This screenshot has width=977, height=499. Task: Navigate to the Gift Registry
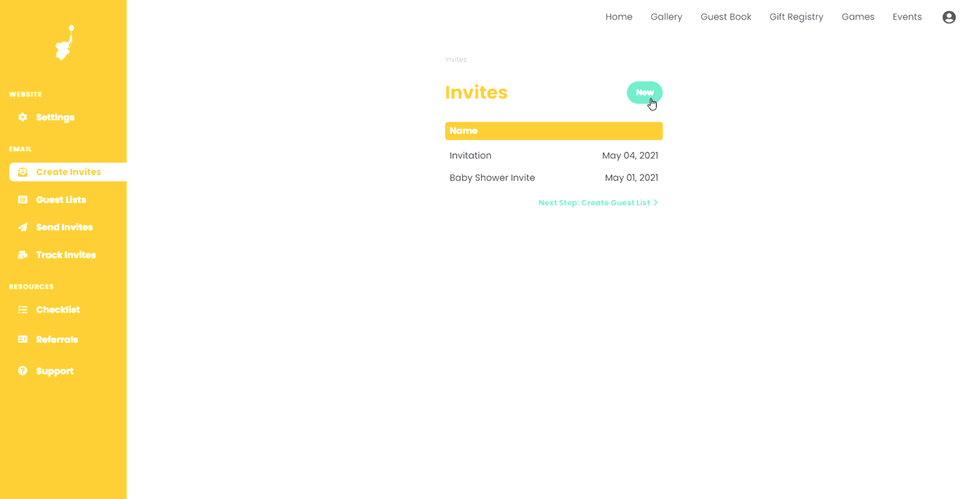[x=796, y=16]
